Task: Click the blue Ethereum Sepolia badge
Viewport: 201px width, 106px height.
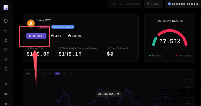Action: [x=63, y=27]
